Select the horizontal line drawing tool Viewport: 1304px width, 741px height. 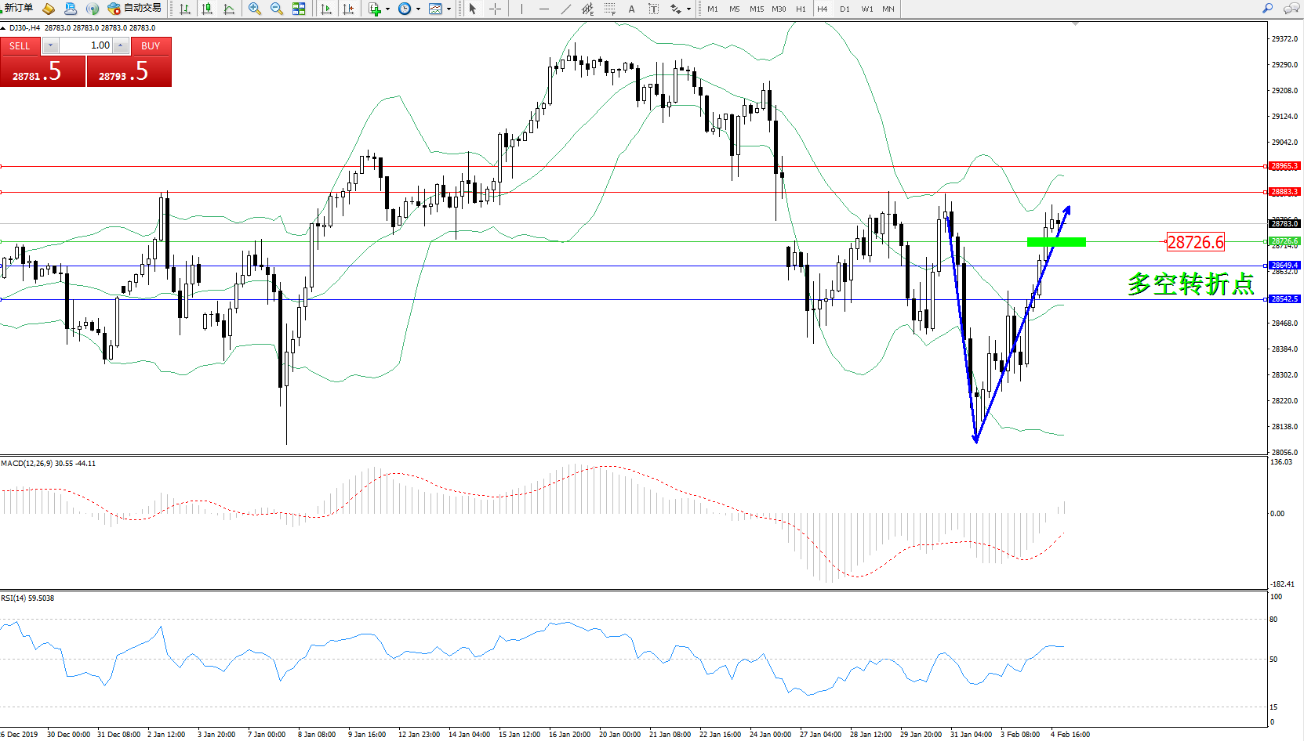pos(543,9)
